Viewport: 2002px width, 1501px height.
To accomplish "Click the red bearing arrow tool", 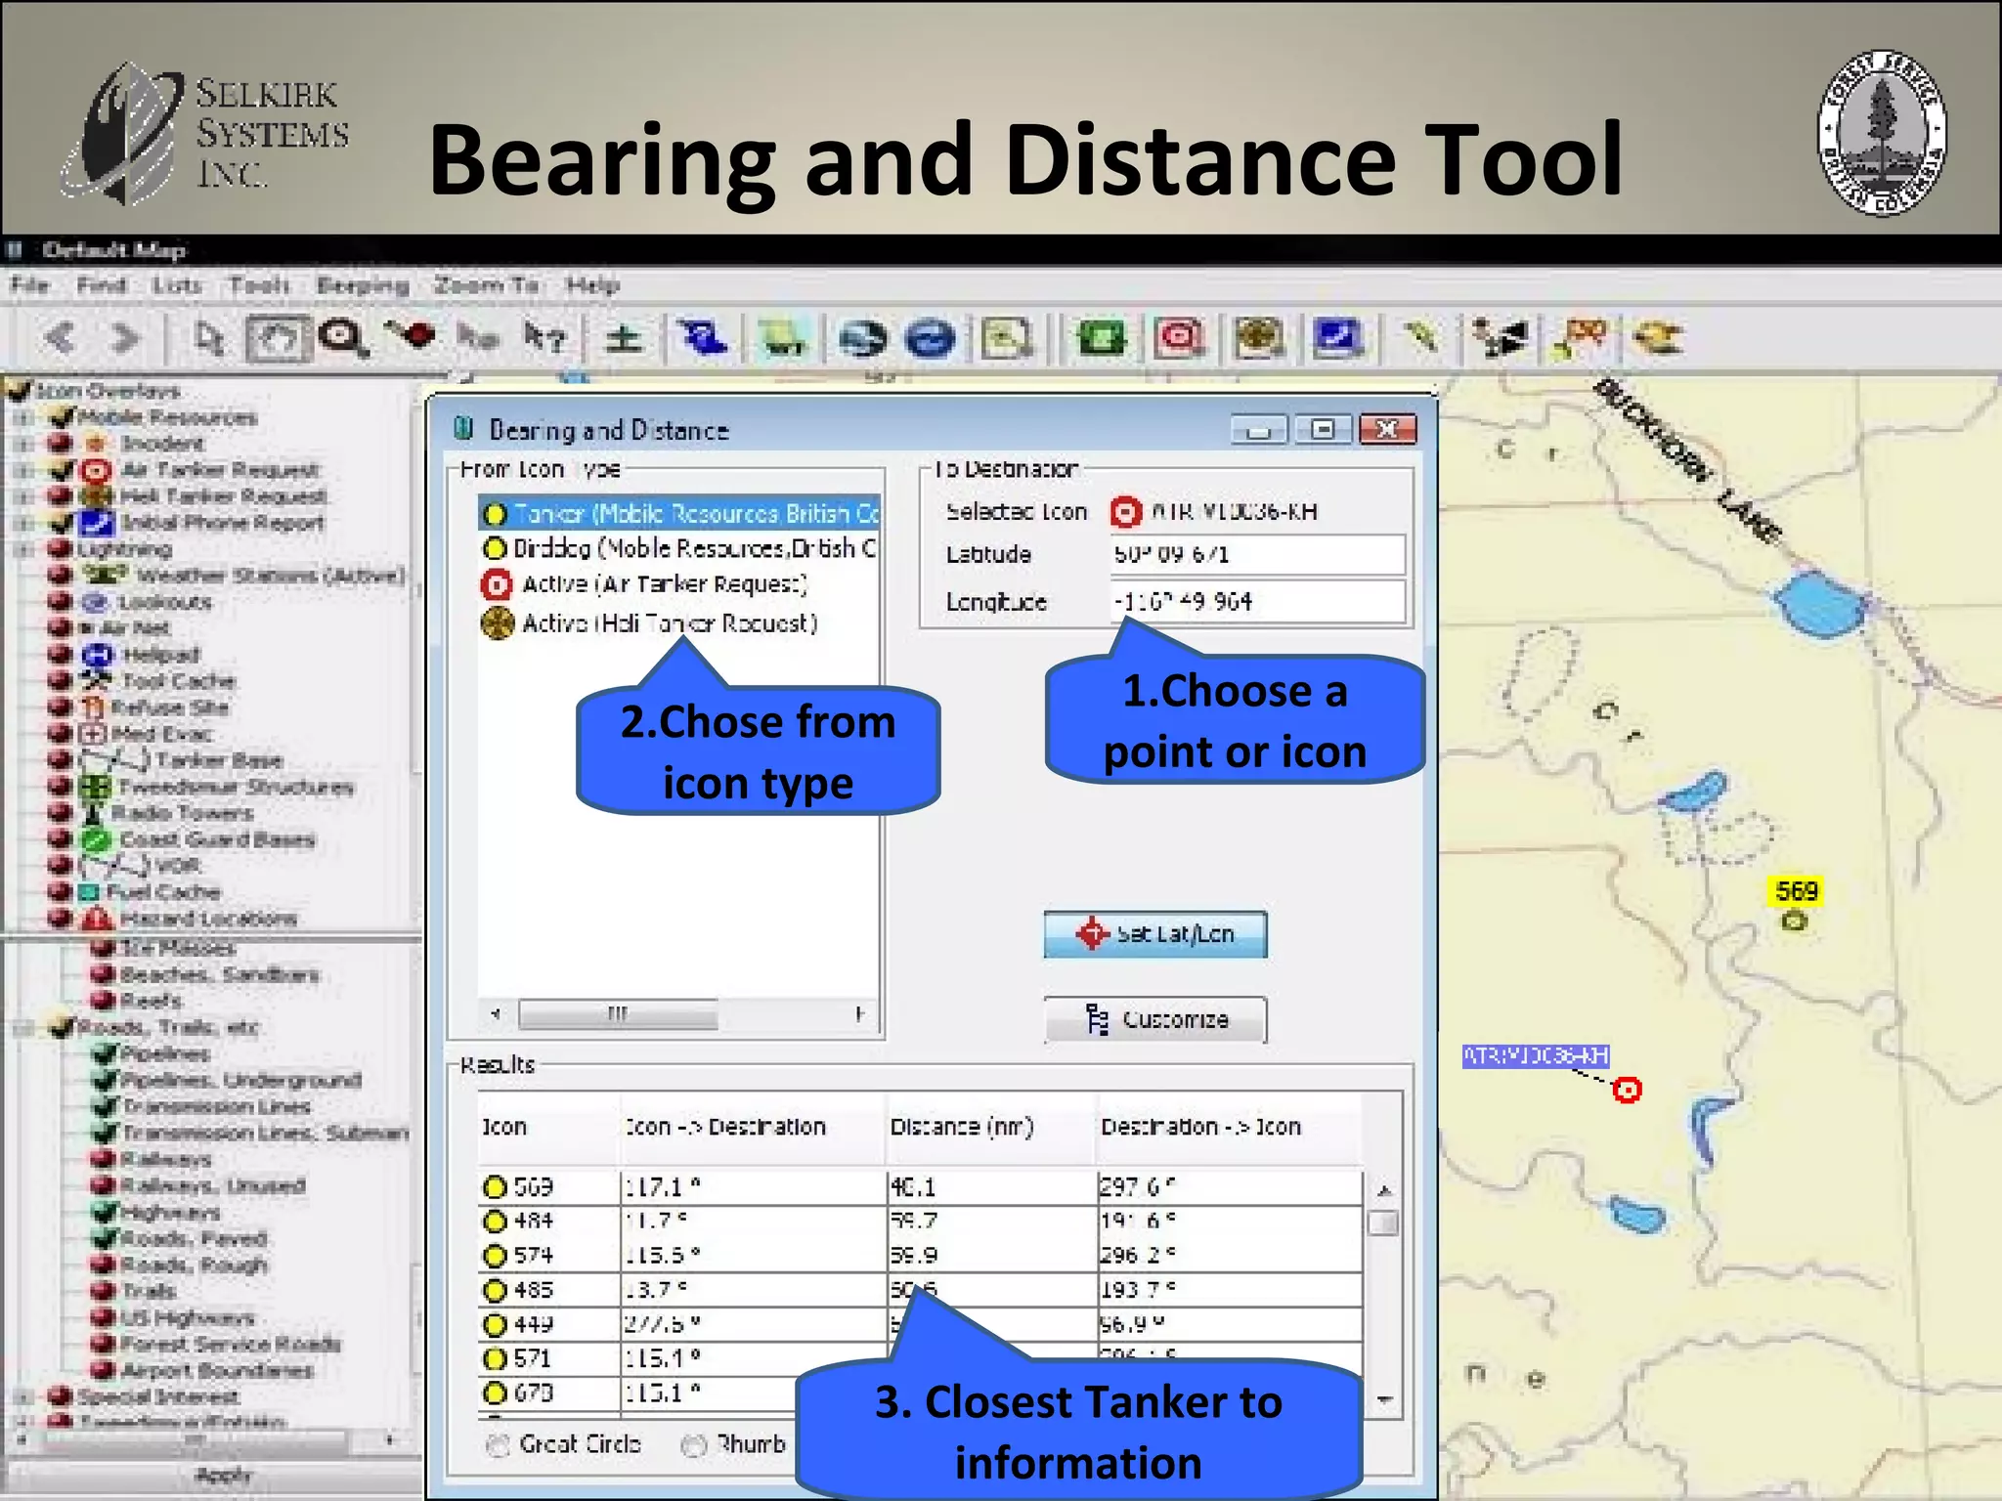I will click(412, 336).
